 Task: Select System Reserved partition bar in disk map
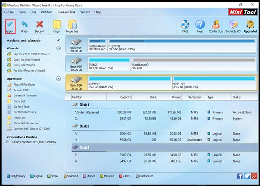[x=97, y=45]
